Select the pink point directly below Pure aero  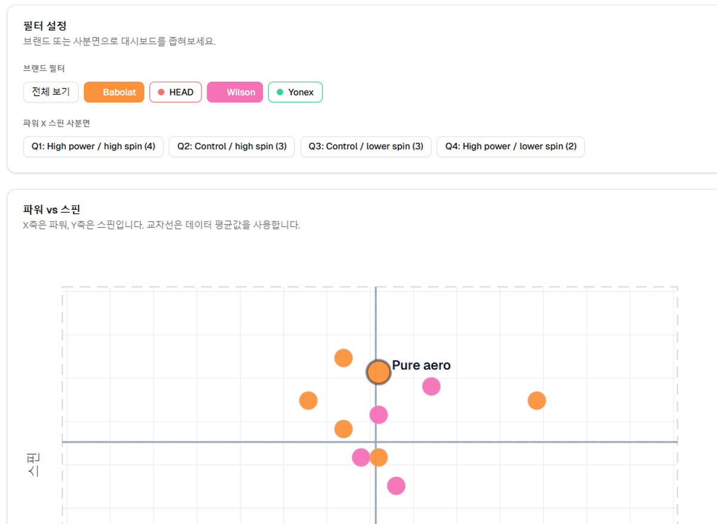click(x=378, y=415)
